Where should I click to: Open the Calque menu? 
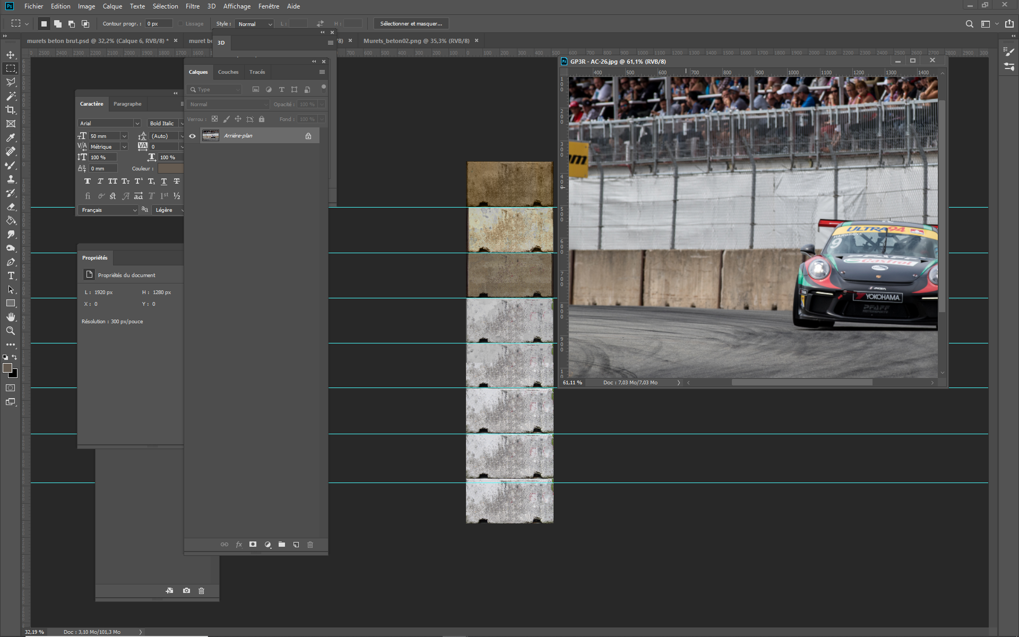click(112, 6)
